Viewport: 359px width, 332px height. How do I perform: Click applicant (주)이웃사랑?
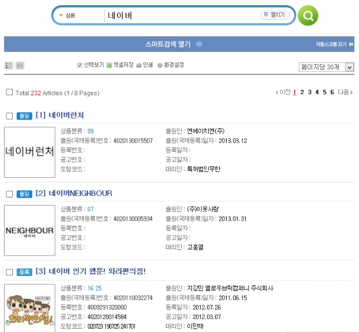point(203,209)
